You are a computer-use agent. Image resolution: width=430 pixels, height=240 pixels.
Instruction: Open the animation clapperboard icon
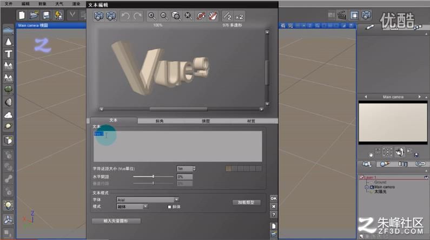(x=342, y=15)
